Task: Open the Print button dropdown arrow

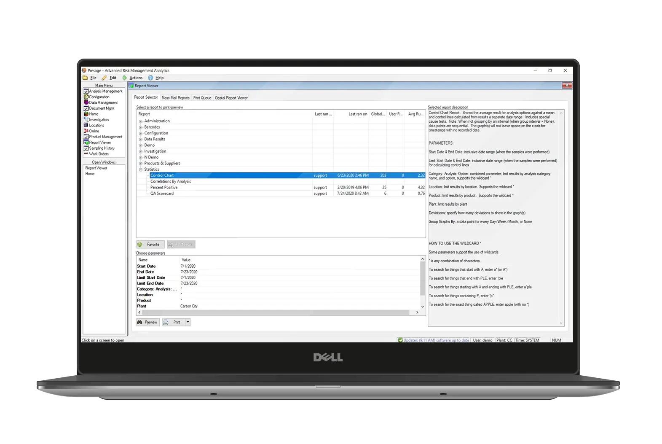Action: (x=188, y=322)
